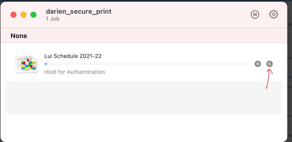The width and height of the screenshot is (292, 142).
Task: Minimize the window with yellow button
Action: click(x=23, y=15)
